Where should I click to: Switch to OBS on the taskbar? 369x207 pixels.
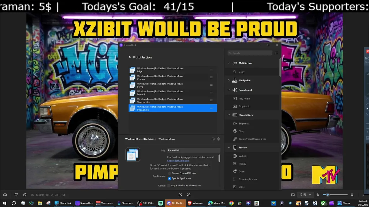coord(146,203)
